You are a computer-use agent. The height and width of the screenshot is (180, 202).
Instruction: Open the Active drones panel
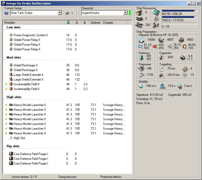click(24, 177)
